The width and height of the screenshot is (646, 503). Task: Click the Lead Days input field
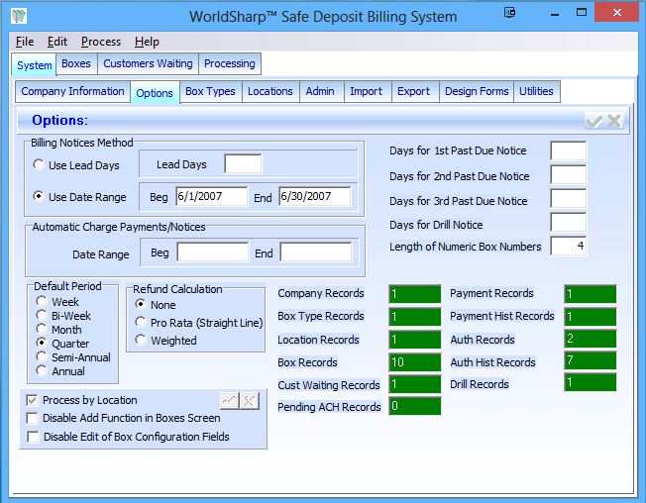(x=243, y=164)
